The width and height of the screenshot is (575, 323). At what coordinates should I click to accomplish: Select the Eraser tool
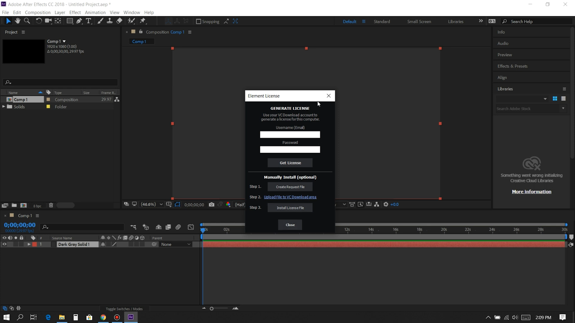119,21
